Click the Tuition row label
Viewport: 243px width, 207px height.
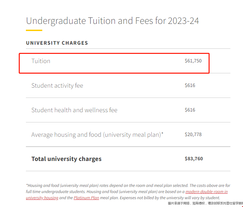(41, 61)
